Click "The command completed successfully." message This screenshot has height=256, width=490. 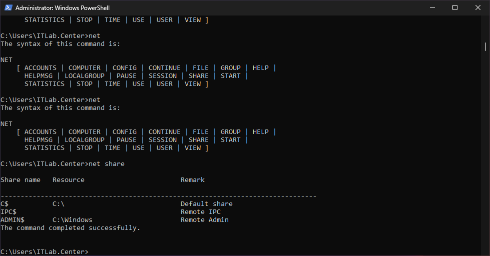tap(71, 228)
